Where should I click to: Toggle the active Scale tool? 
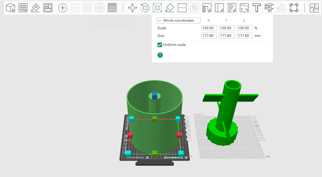tap(157, 8)
